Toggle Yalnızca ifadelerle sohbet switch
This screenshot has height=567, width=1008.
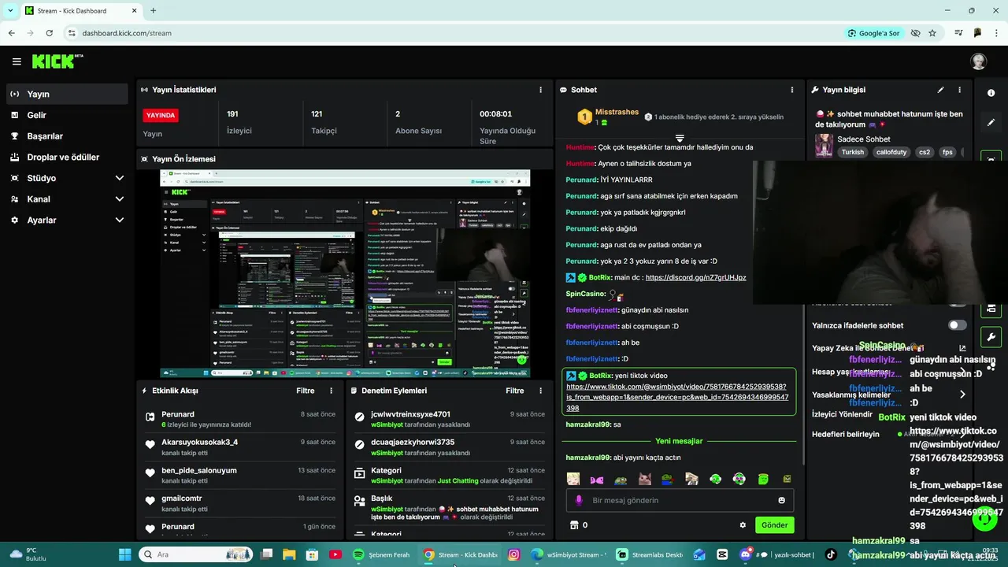957,324
